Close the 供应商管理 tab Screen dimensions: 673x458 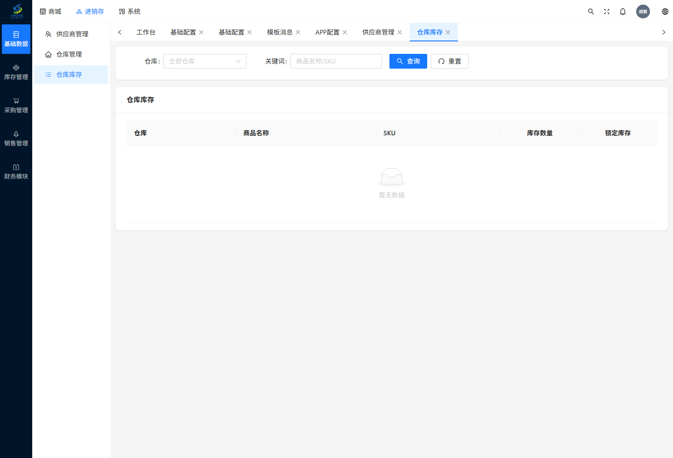click(x=400, y=32)
